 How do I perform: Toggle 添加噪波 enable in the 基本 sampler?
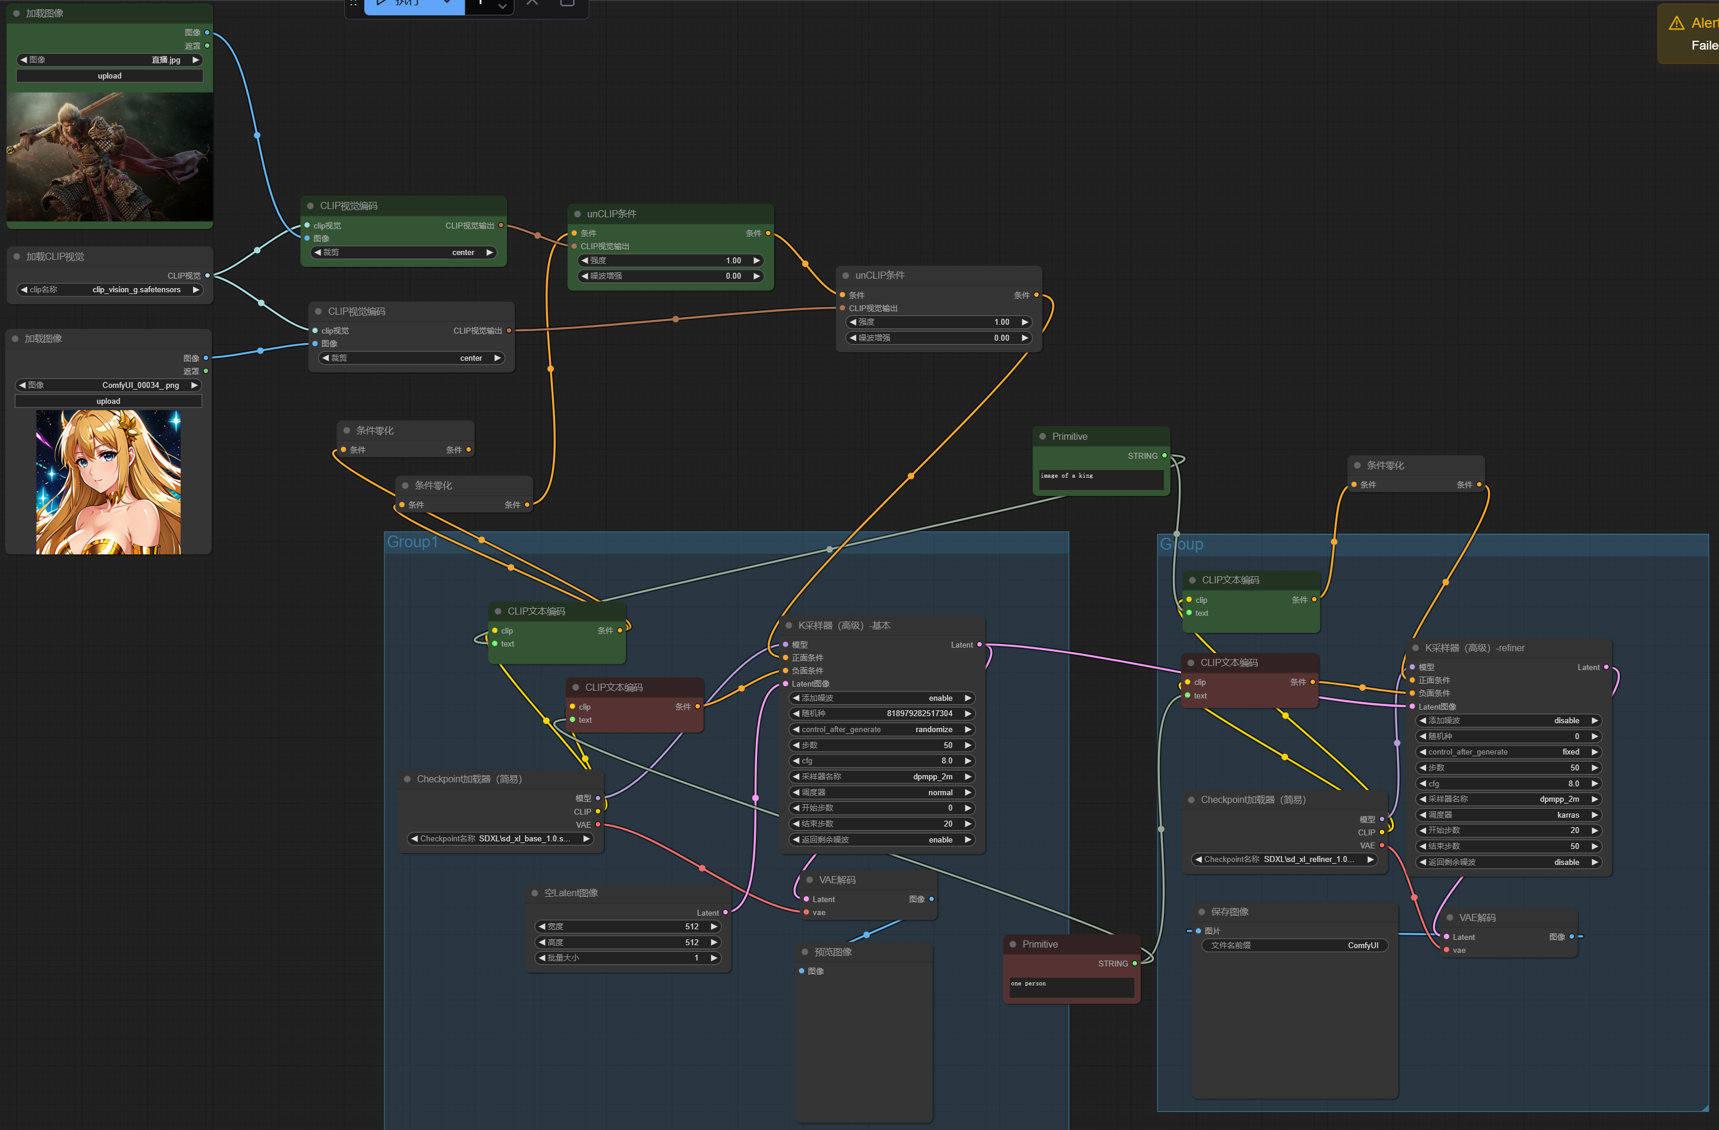(x=881, y=698)
